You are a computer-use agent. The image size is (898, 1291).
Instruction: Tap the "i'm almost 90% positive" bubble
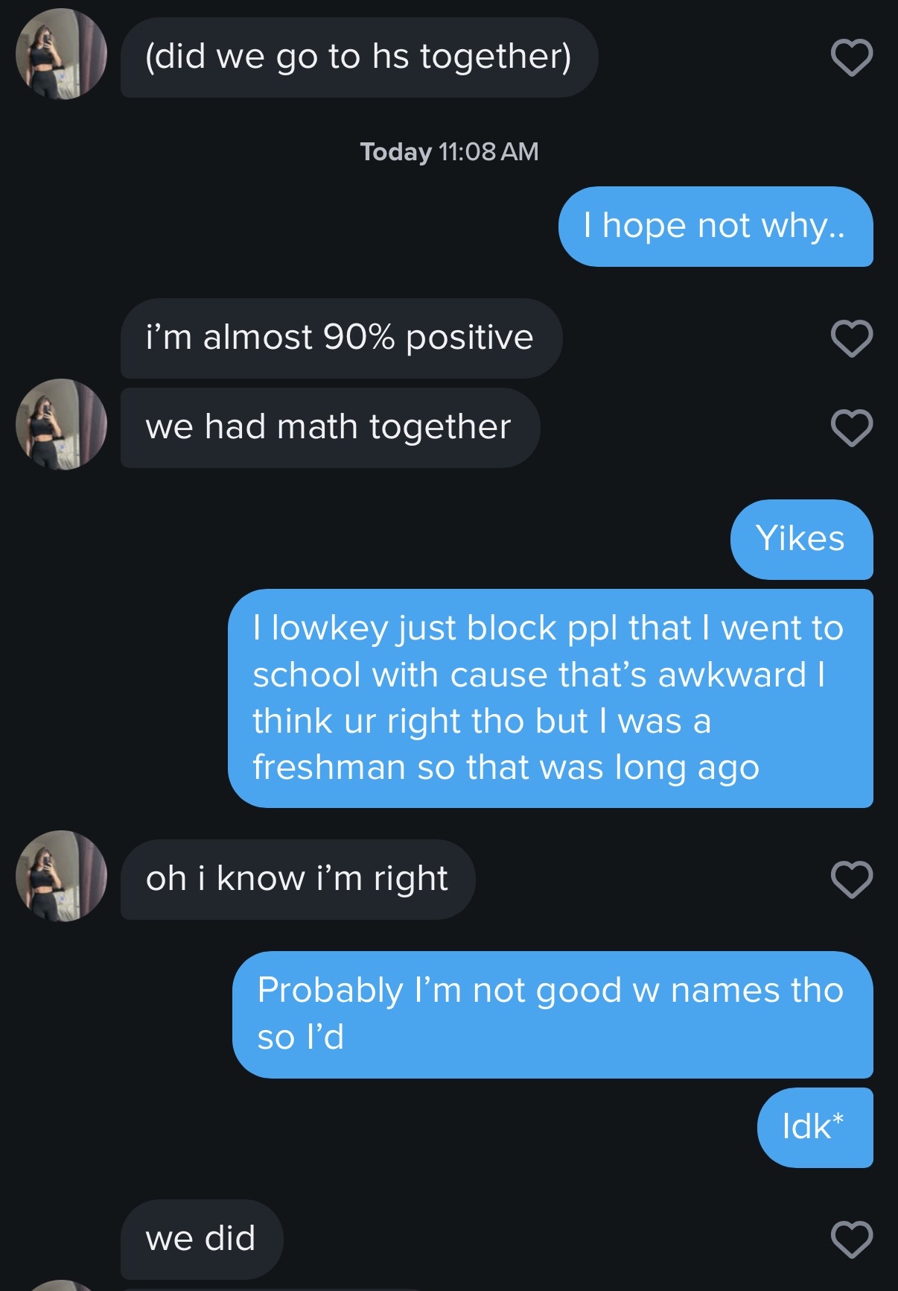tap(340, 338)
